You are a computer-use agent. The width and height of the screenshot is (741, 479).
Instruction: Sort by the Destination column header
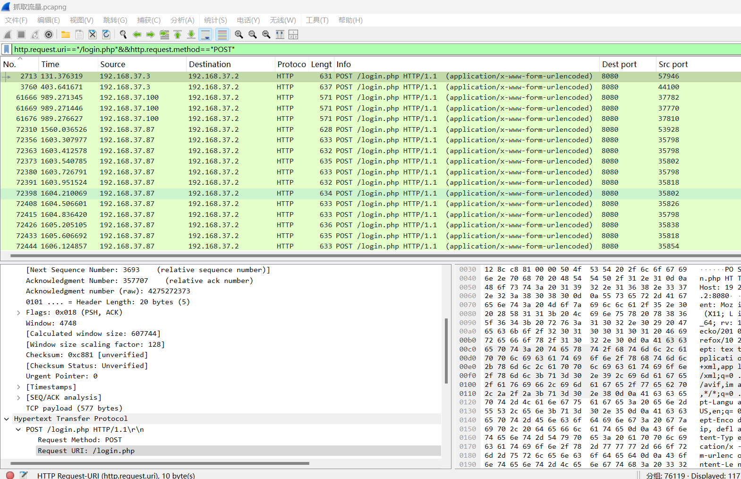coord(230,64)
